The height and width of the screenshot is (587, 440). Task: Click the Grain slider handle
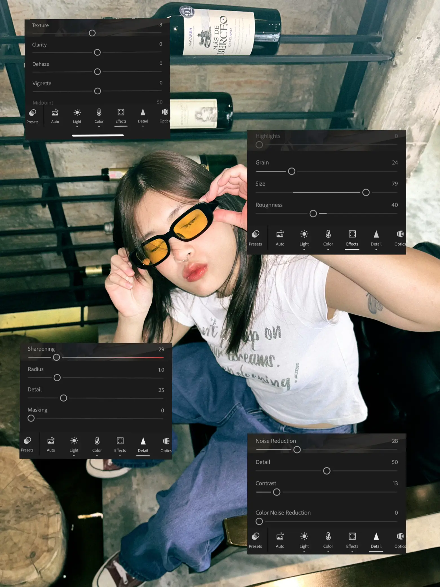coord(292,171)
